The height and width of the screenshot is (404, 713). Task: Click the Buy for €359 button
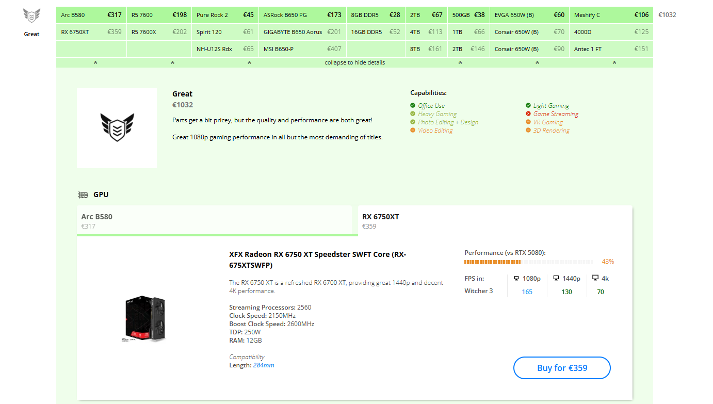pos(562,368)
